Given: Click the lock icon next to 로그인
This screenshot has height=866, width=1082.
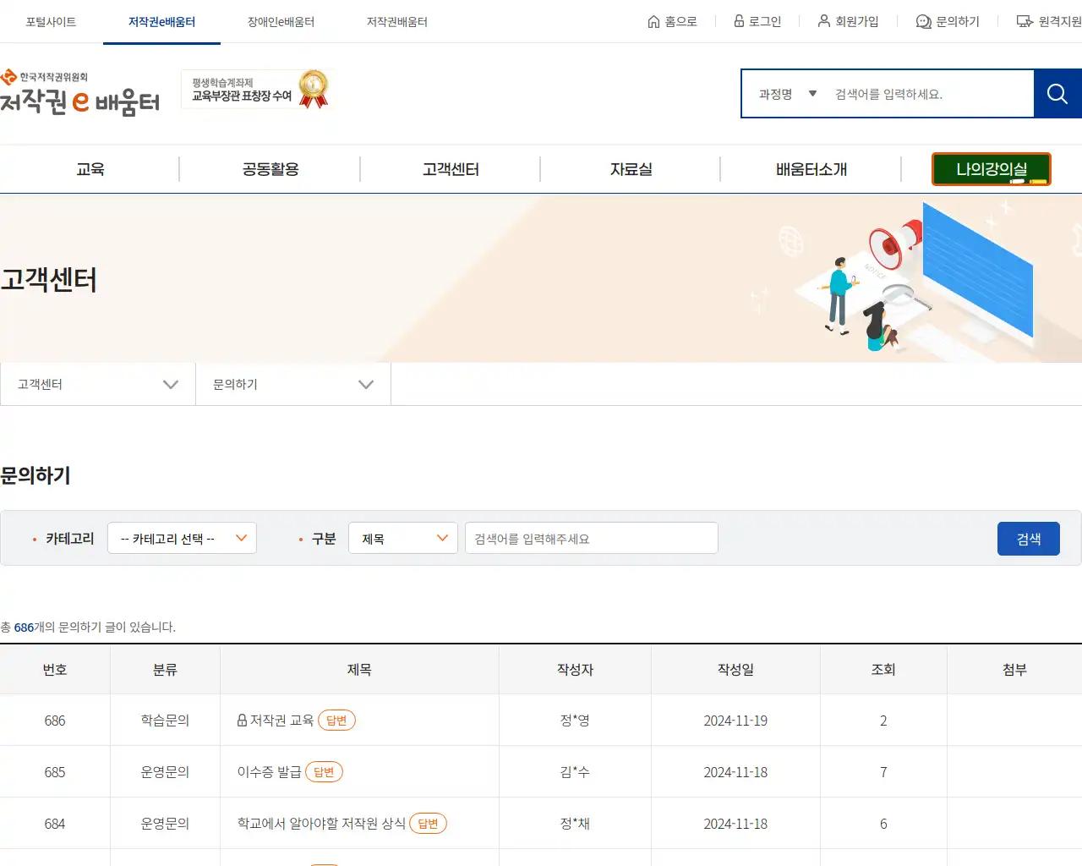Looking at the screenshot, I should (739, 21).
